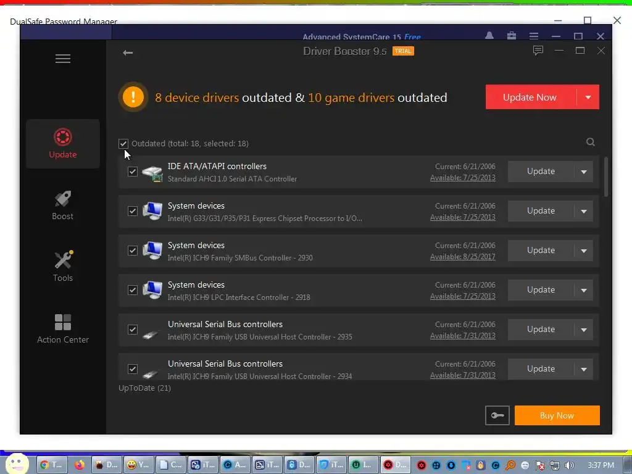Viewport: 632px width, 474px height.
Task: Uncheck the USB Host Controller 2935 checkbox
Action: click(133, 330)
